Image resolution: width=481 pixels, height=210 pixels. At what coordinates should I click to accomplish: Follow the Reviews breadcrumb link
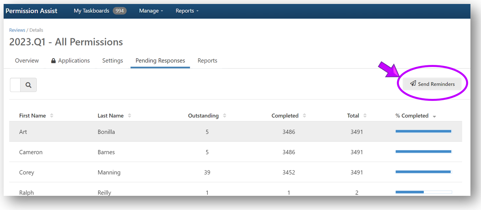pos(17,30)
